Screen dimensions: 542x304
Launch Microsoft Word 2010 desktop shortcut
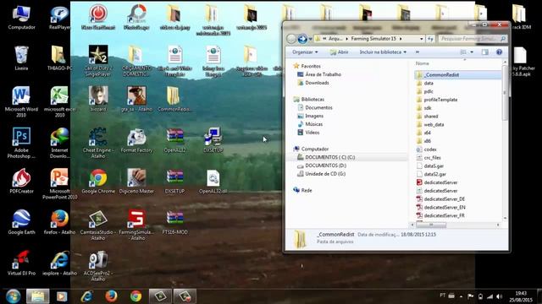21,102
